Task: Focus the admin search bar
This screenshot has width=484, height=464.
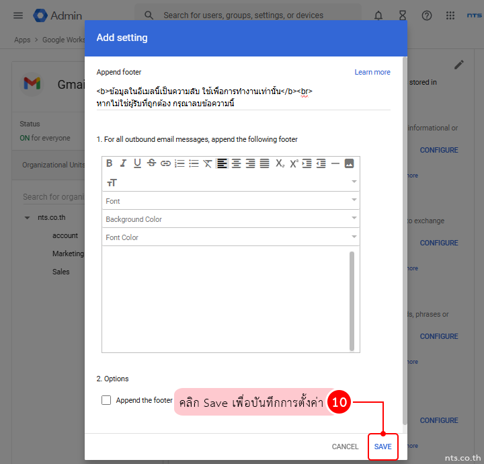Action: (248, 15)
